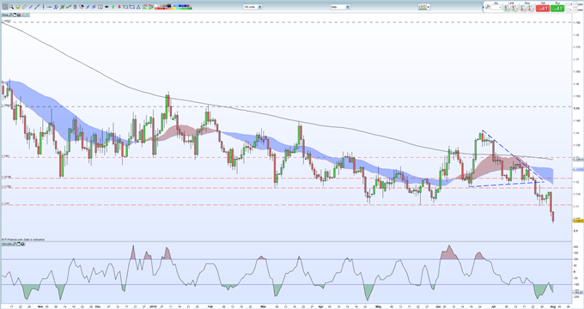Select the vertical line drawing tool
The image size is (584, 309).
[x=43, y=7]
